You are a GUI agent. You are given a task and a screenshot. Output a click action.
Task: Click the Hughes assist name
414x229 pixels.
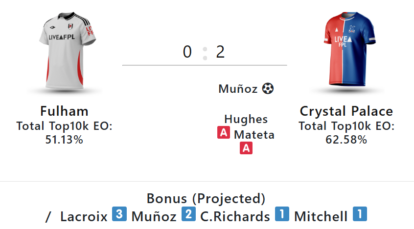(x=246, y=119)
